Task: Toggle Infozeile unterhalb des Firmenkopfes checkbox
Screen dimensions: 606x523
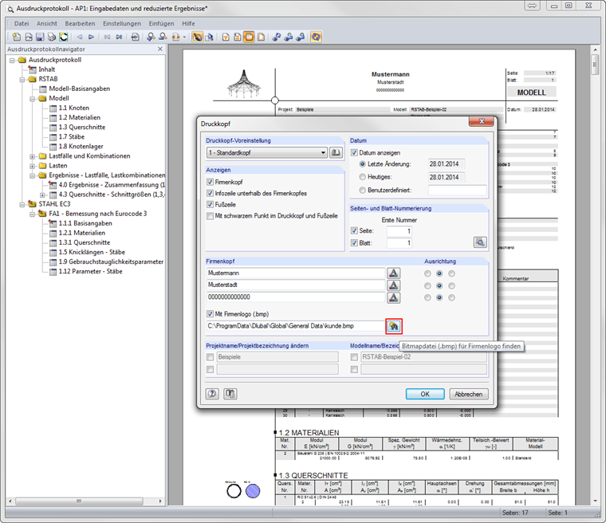Action: 211,193
